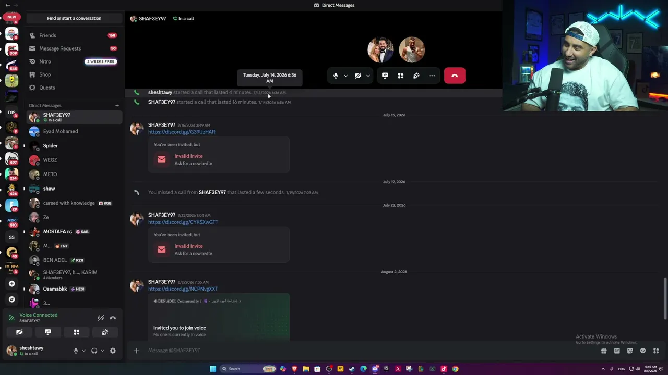The image size is (668, 375).
Task: Open the discord.gg/CYKSXwGTT invite link
Action: 183,222
